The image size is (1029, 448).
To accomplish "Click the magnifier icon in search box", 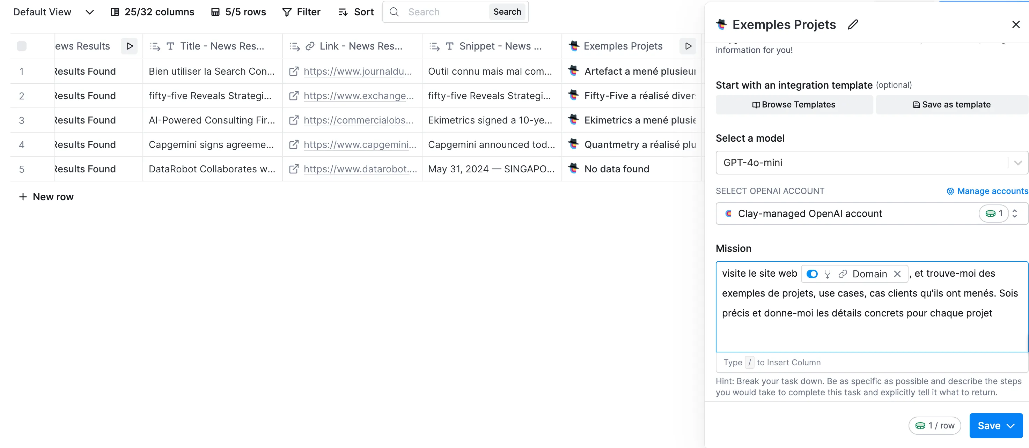I will 394,12.
